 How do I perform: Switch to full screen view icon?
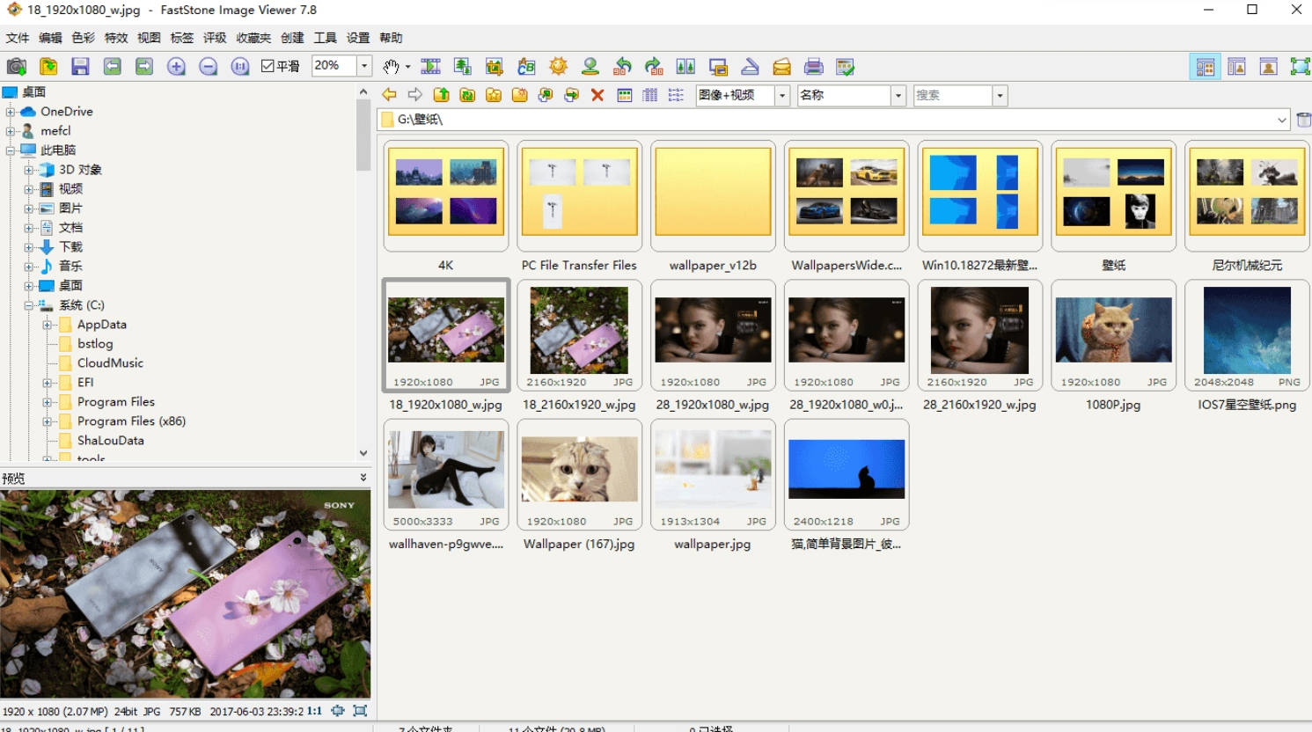pyautogui.click(x=1300, y=67)
